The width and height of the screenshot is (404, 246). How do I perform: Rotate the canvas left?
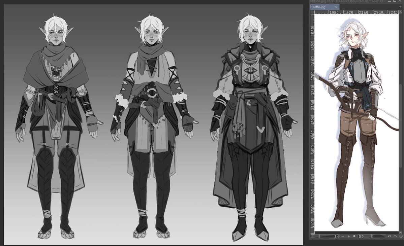click(390, 236)
